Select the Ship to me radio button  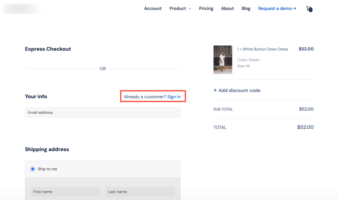[x=33, y=169]
